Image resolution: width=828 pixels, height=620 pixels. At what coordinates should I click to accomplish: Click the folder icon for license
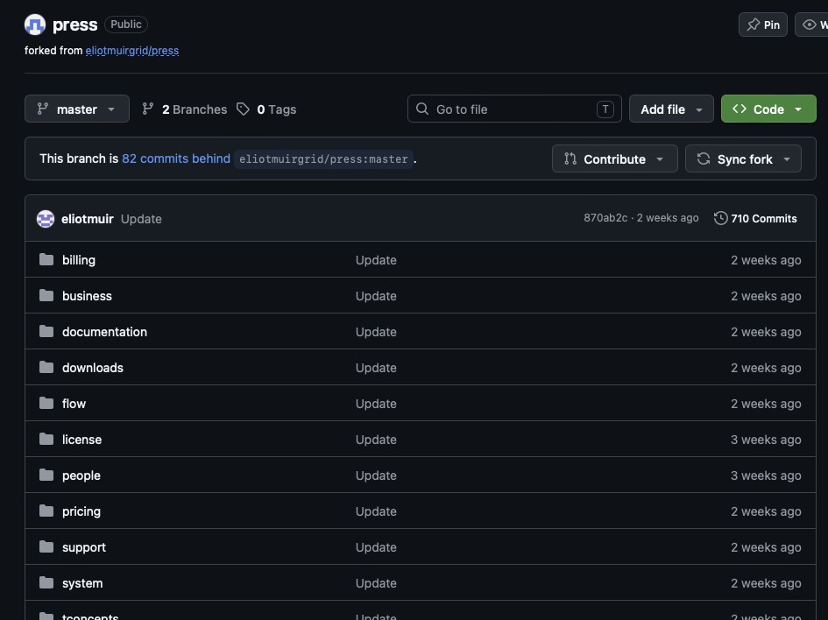[46, 439]
